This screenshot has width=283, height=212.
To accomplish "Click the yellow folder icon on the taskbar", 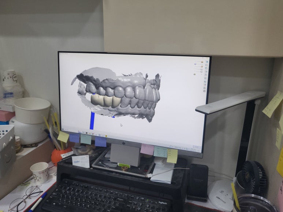I will click(90, 133).
